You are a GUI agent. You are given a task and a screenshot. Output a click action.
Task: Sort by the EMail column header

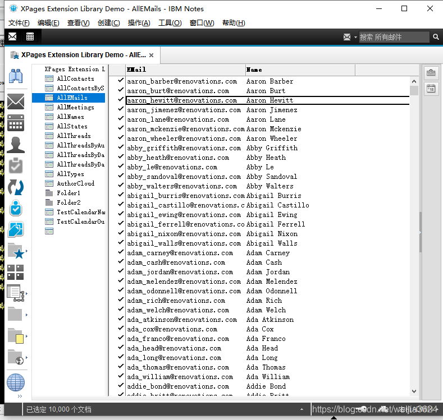click(x=185, y=70)
